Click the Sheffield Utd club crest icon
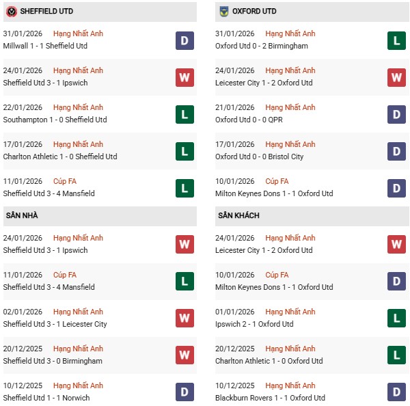Screen dimensions: 410x406 (12, 12)
